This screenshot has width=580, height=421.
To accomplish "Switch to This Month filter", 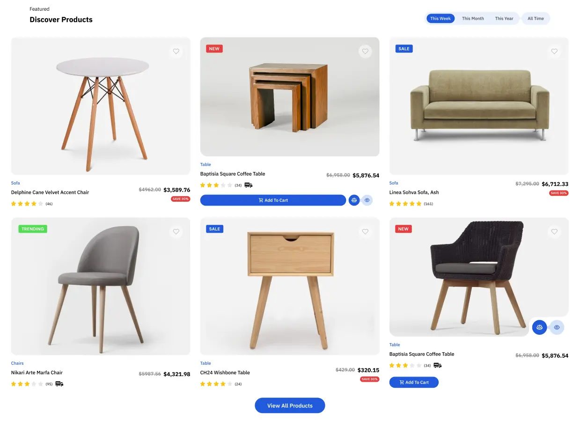I will tap(473, 19).
